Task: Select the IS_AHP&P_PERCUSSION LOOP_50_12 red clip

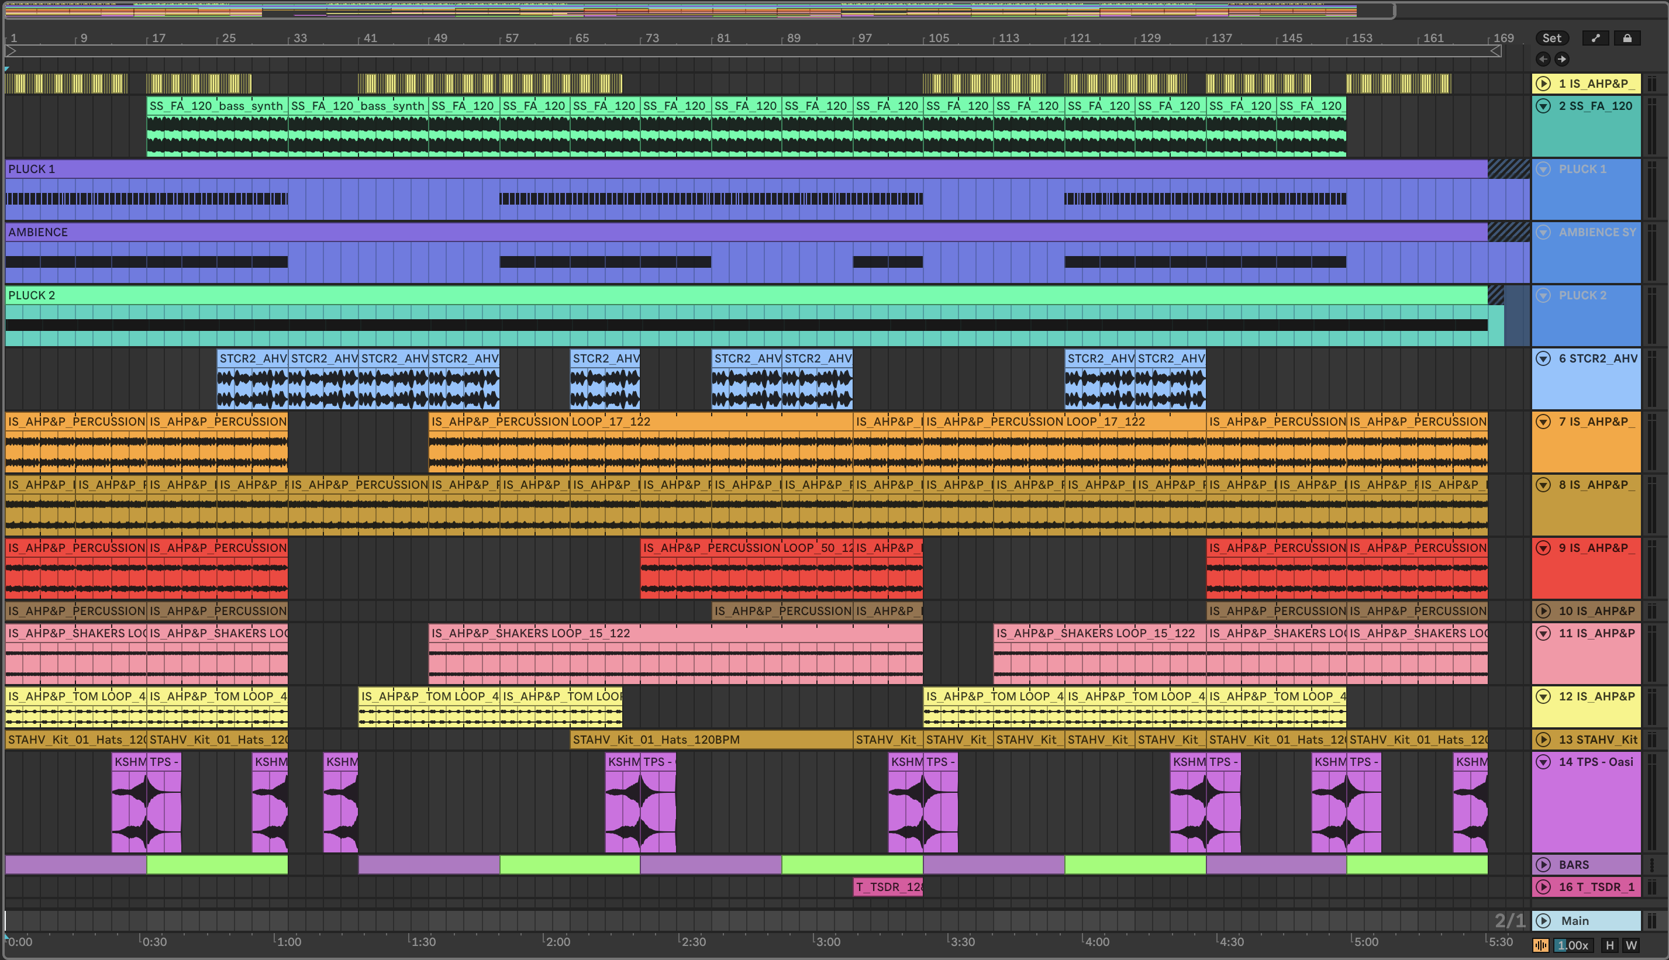Action: coord(746,568)
